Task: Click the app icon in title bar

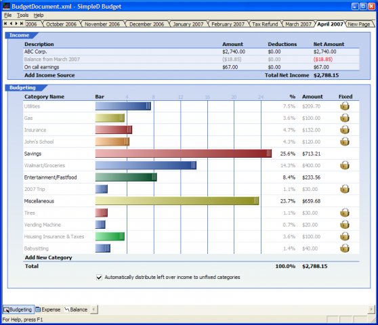Action: coord(7,6)
